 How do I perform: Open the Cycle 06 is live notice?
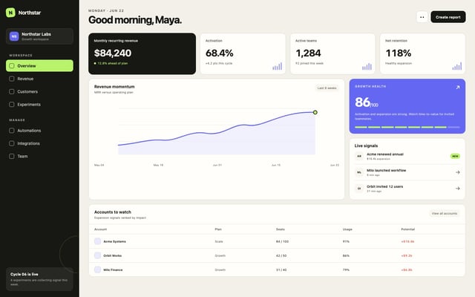tap(39, 279)
